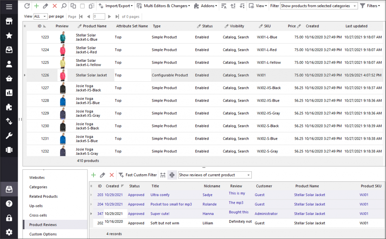Select the Categories tab
This screenshot has width=386, height=239.
click(x=38, y=187)
